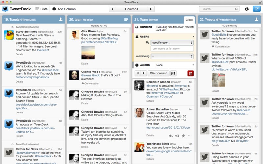Open @TweetDeck mention in QA Engineer tweet
Screen dimensions: 263x164
[x=50, y=70]
